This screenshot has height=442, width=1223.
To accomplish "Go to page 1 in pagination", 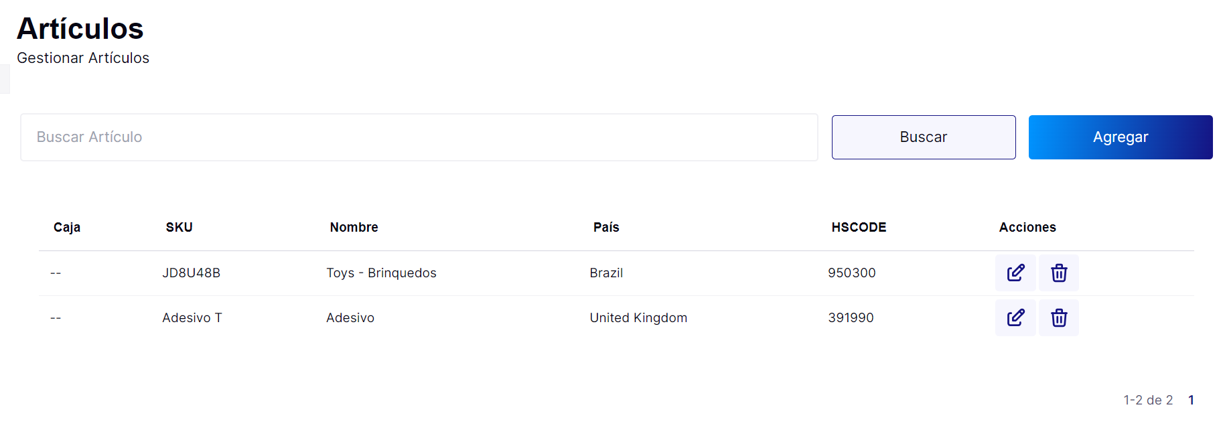I will pos(1191,400).
